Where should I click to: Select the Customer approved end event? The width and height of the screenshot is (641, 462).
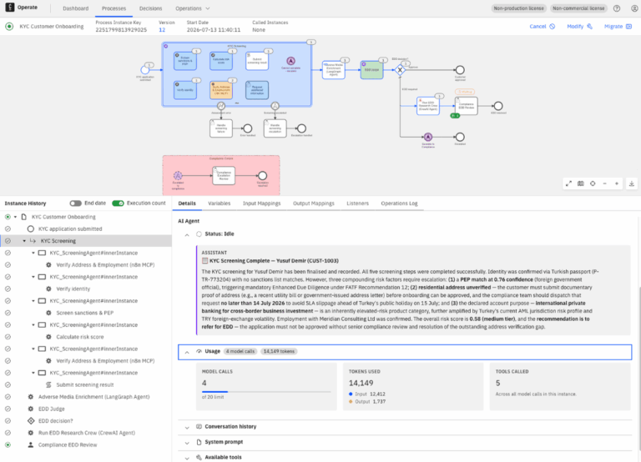click(460, 70)
